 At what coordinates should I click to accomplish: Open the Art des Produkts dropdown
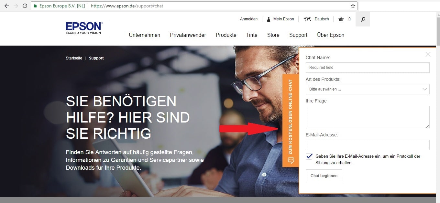(x=368, y=89)
